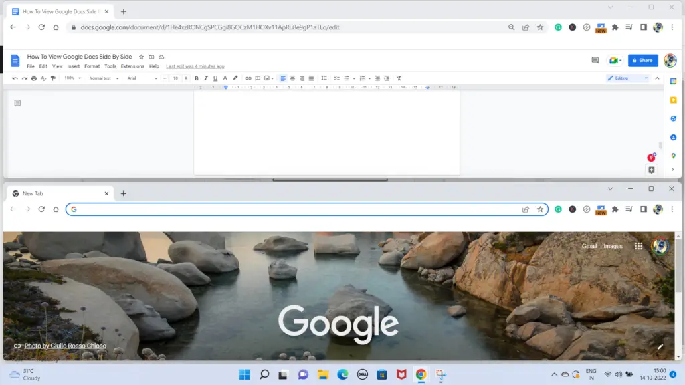Open Google Tasks in the side panel
The image size is (685, 385).
coord(673,119)
